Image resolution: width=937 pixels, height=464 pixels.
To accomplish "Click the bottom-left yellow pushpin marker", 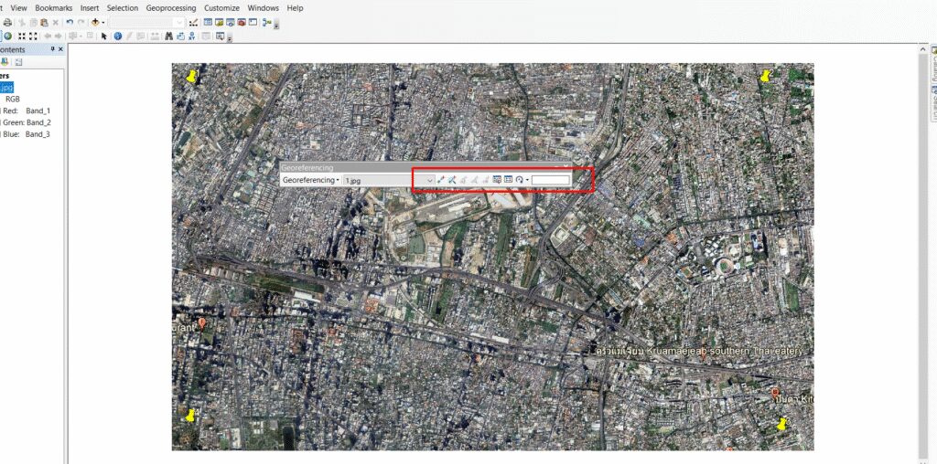I will point(190,415).
